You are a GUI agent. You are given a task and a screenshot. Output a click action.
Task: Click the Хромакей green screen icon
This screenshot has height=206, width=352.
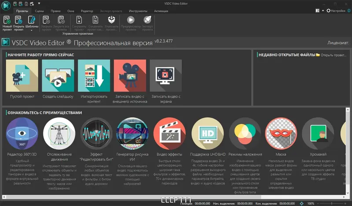(x=318, y=133)
